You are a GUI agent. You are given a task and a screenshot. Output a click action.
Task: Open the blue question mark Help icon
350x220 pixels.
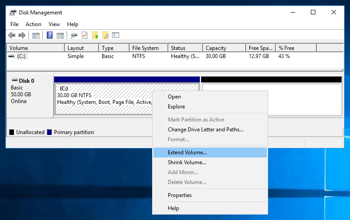pos(49,35)
